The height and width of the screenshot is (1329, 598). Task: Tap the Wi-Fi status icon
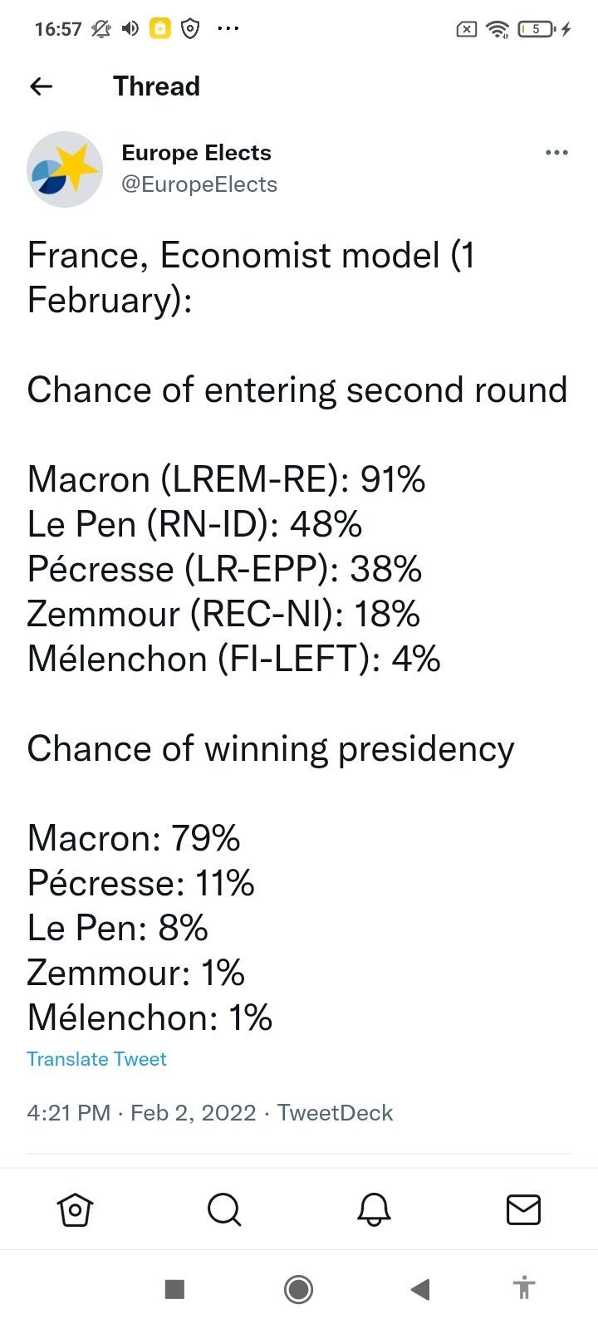tap(498, 30)
